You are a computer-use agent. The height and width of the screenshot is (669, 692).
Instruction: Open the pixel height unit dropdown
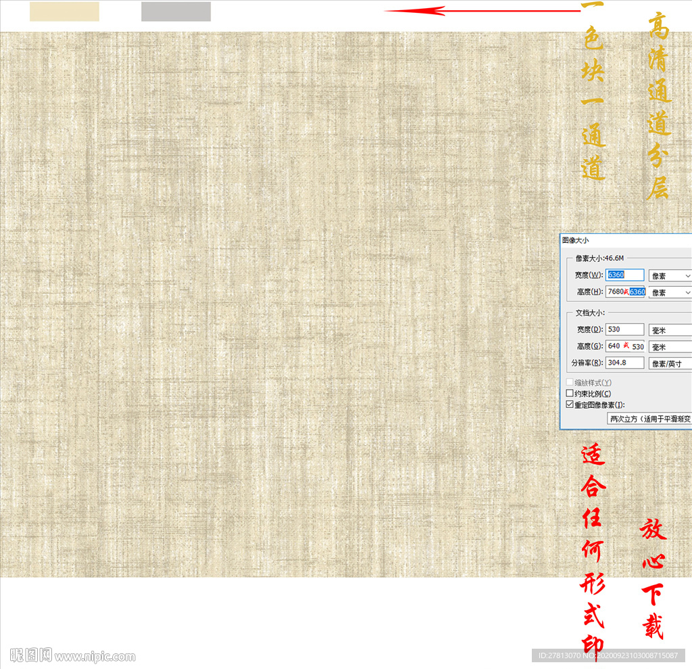(x=670, y=292)
